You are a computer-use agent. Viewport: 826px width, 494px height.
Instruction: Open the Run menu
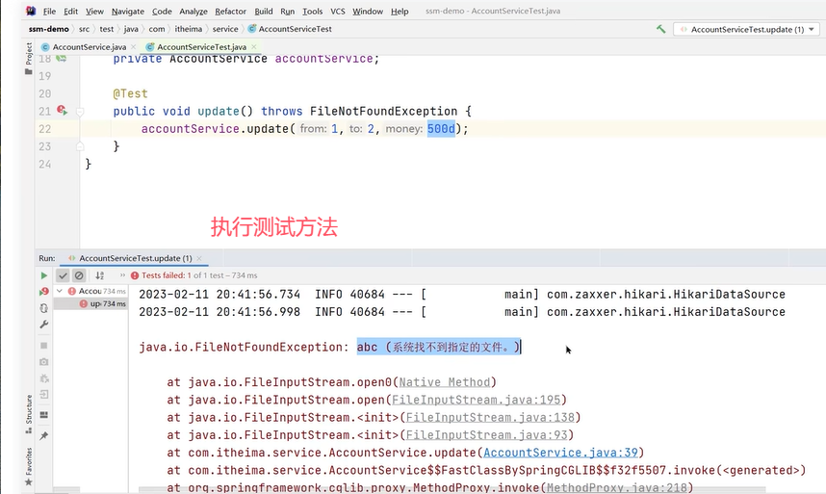click(x=287, y=11)
